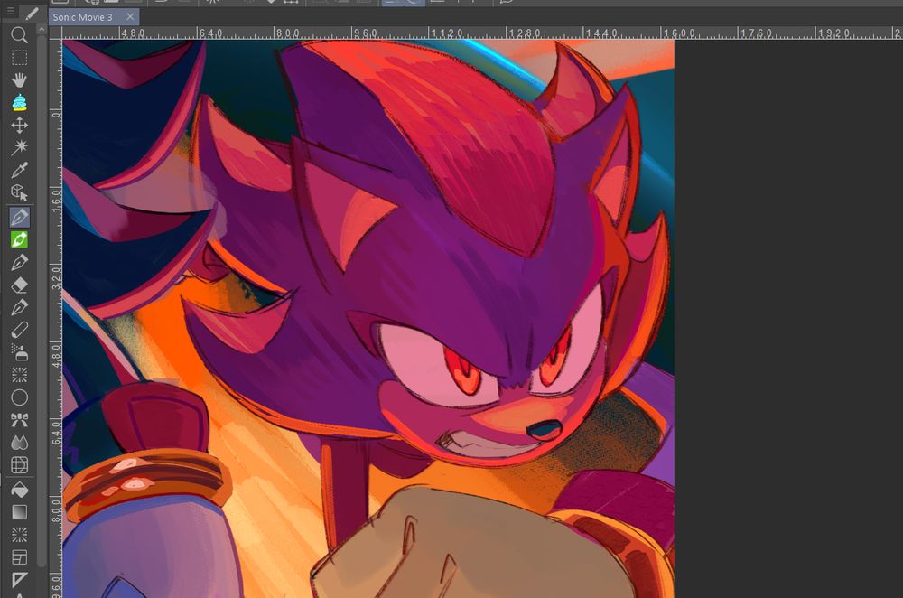Select the Hand tool

19,80
